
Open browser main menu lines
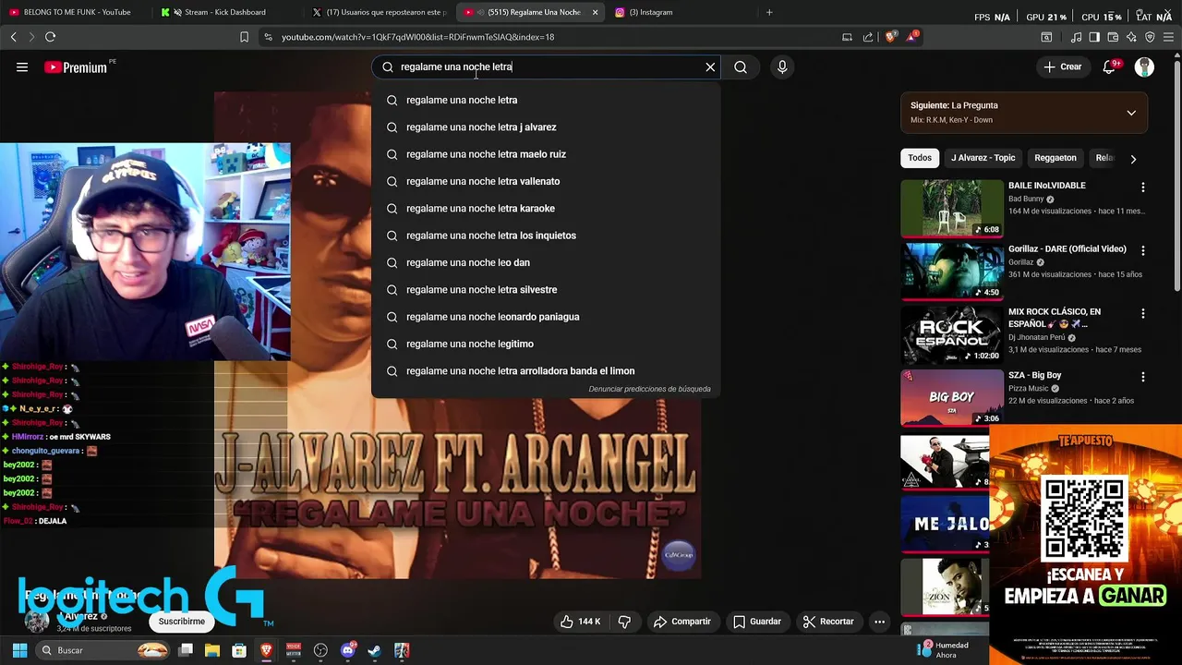point(1168,37)
